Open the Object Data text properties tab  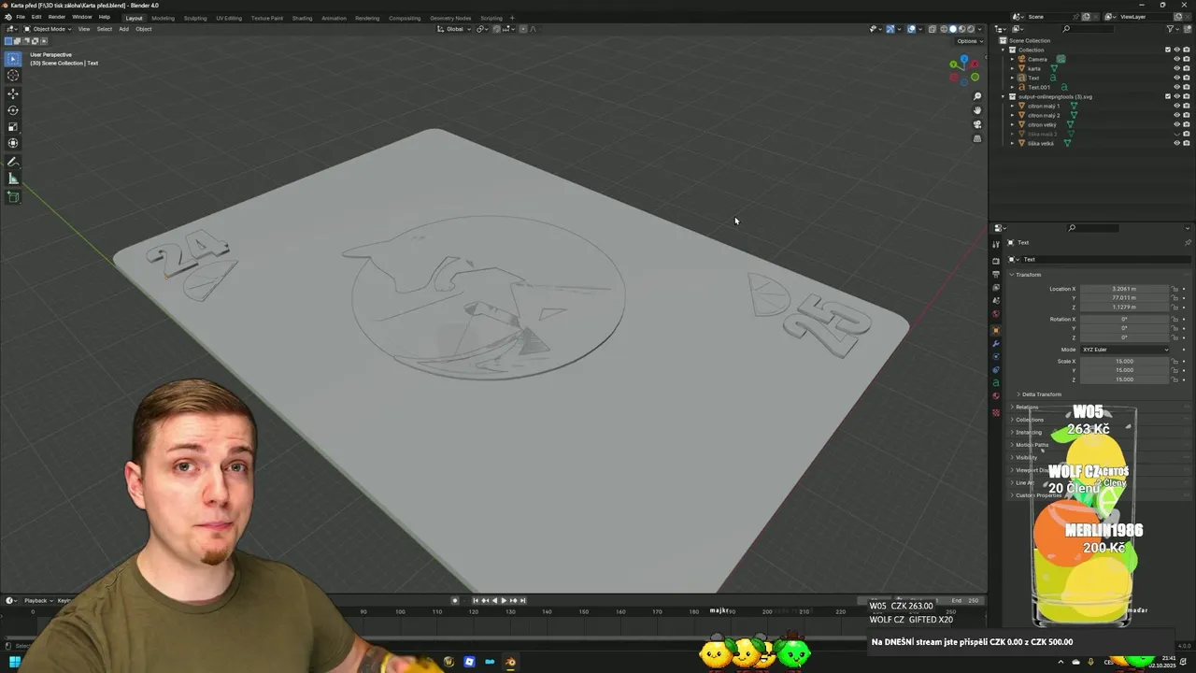pyautogui.click(x=996, y=383)
